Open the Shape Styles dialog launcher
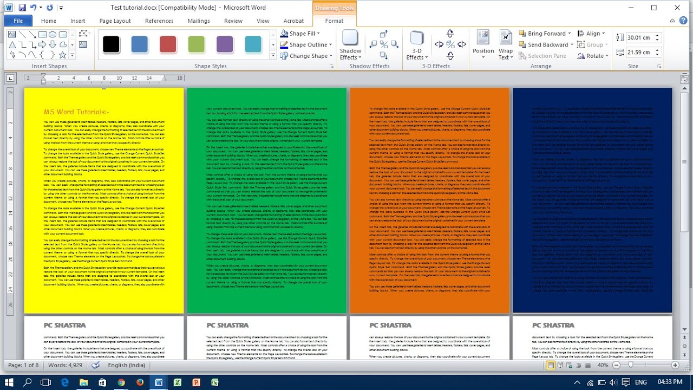The image size is (693, 390). (x=331, y=66)
